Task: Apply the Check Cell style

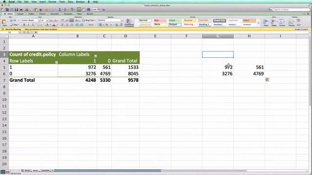Action: point(219,20)
